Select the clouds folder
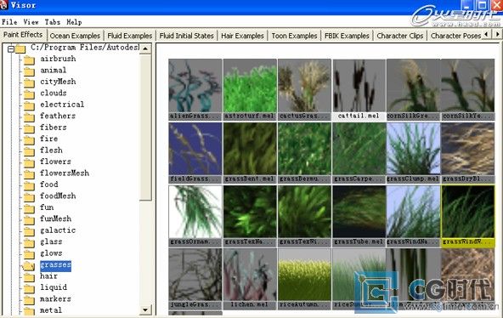 point(54,93)
